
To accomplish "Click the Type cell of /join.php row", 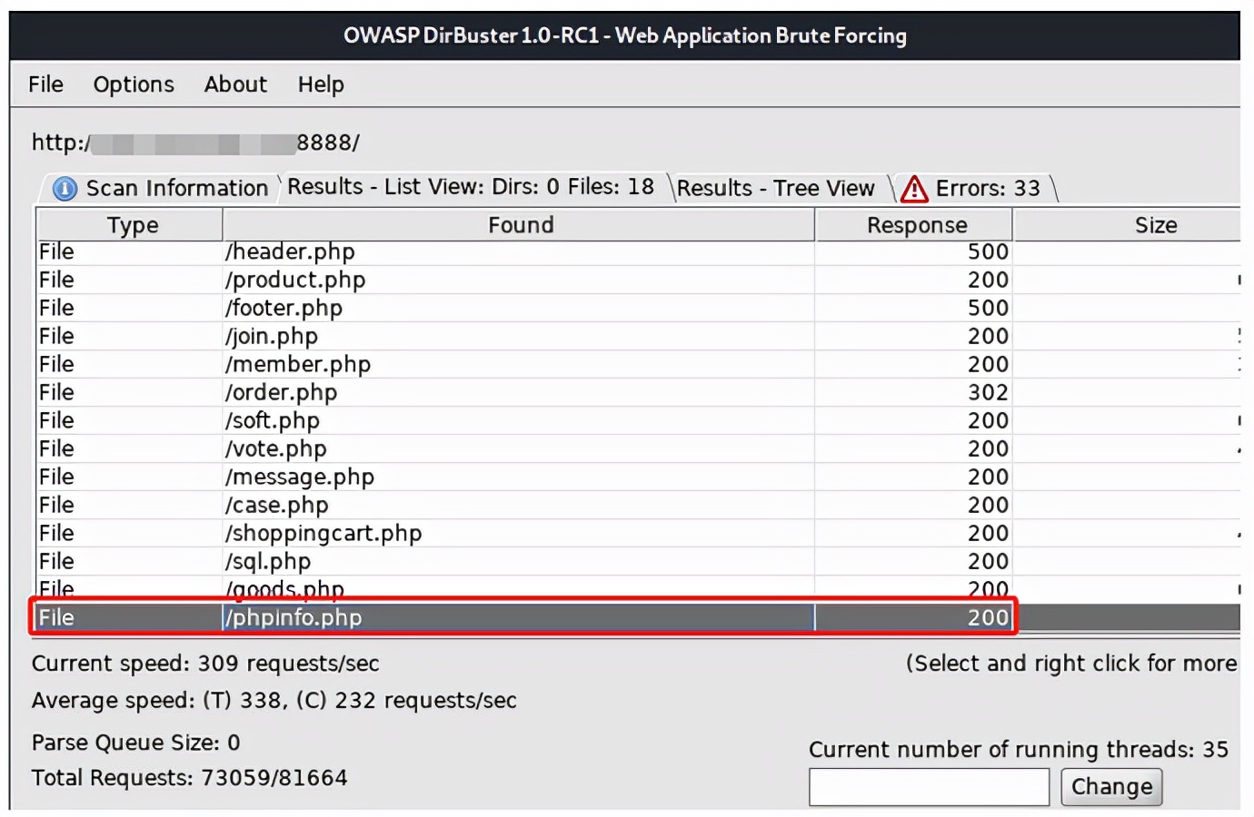I will pyautogui.click(x=130, y=336).
